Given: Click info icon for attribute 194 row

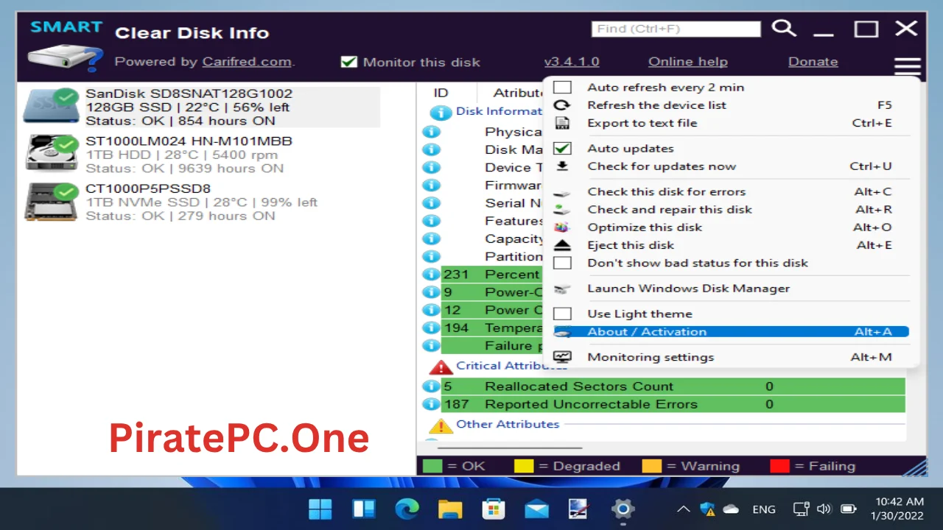Looking at the screenshot, I should click(431, 328).
